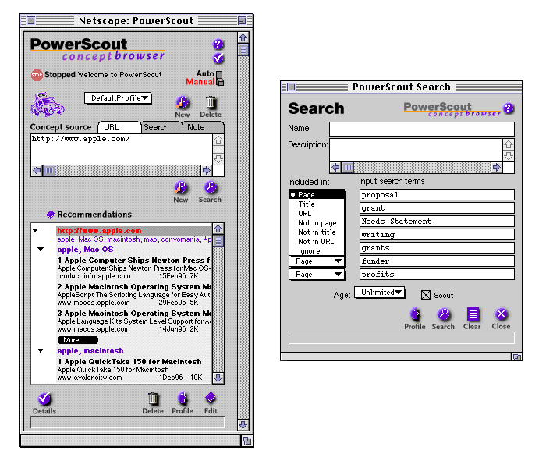Image resolution: width=546 pixels, height=468 pixels.
Task: Click the URL field scroll down arrow
Action: pos(218,159)
